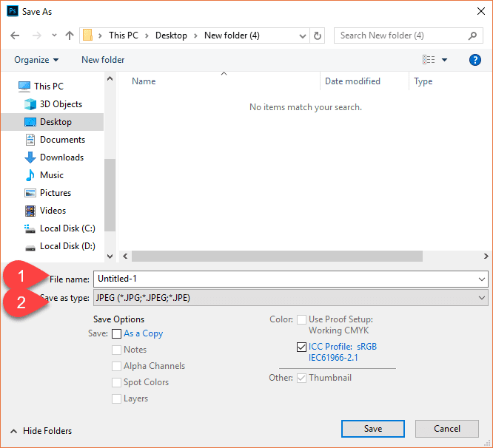Toggle the Use Proof Setup checkbox

coord(301,319)
